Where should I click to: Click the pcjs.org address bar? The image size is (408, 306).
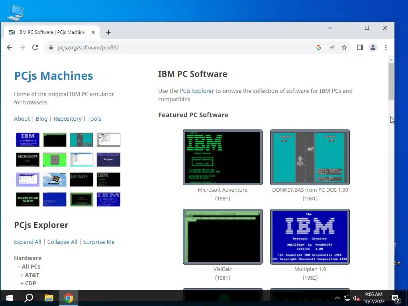point(180,48)
